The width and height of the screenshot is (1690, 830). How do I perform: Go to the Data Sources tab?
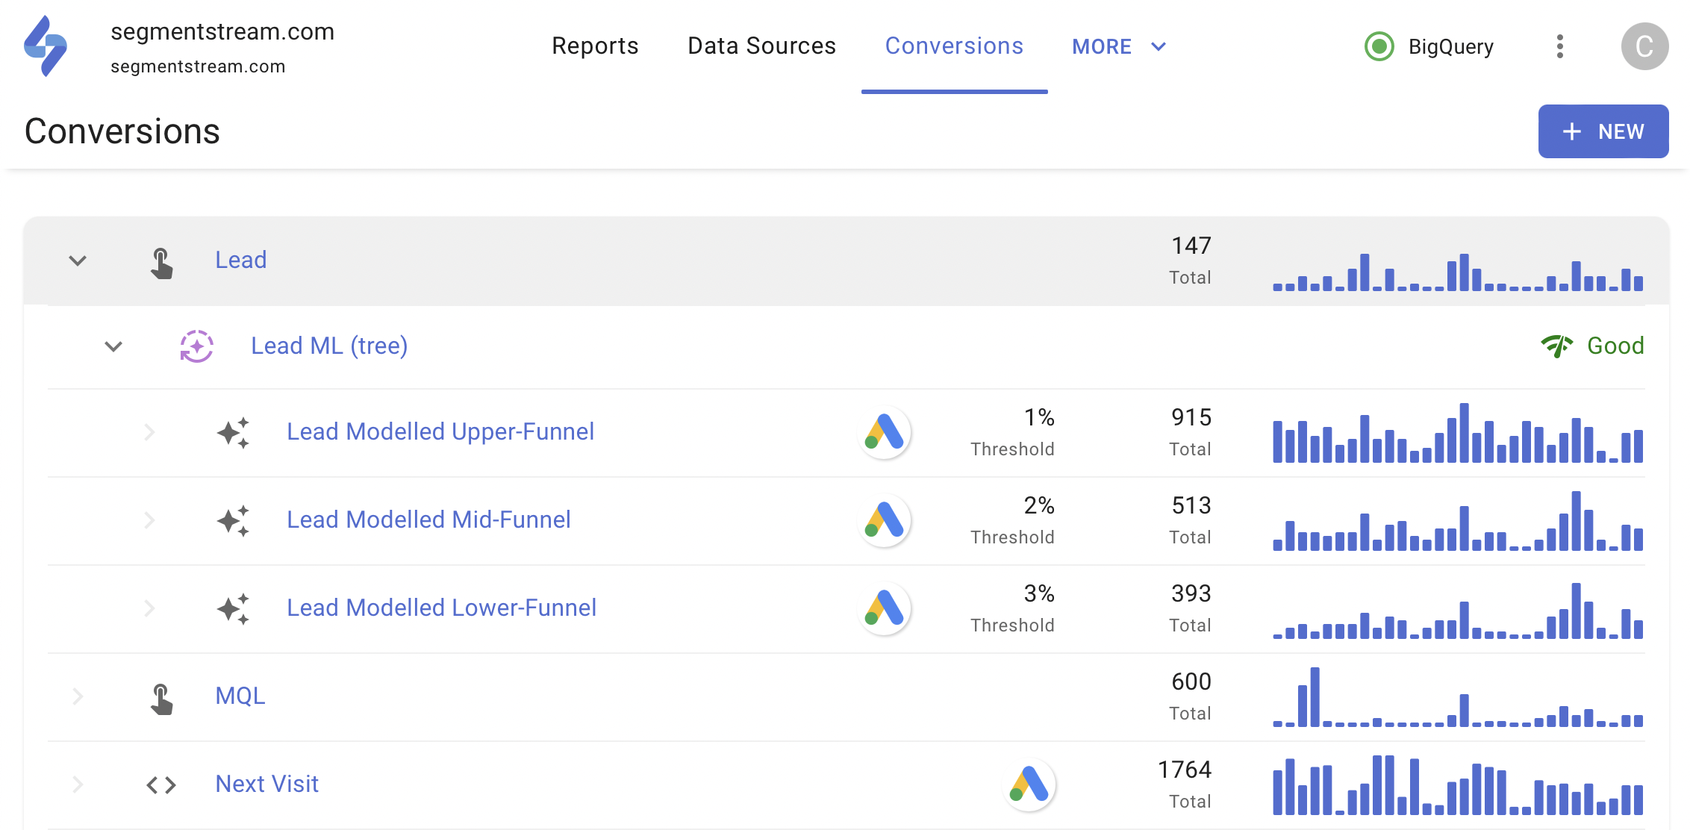tap(761, 46)
